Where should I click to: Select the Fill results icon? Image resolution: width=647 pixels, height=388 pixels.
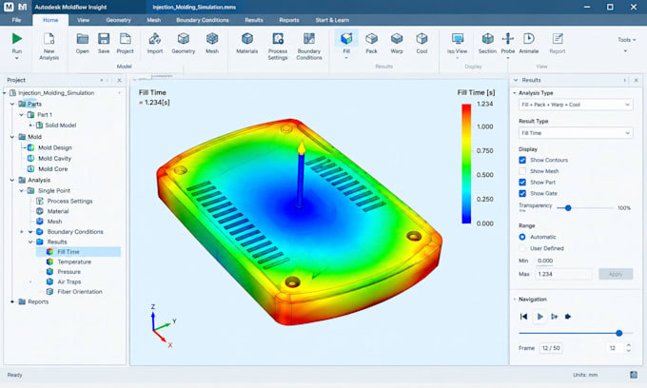click(346, 39)
